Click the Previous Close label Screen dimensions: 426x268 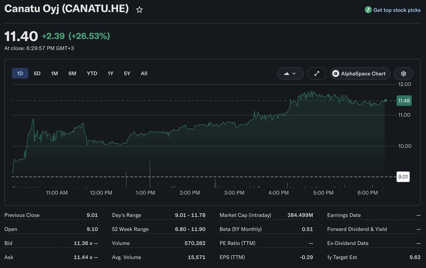tap(22, 215)
